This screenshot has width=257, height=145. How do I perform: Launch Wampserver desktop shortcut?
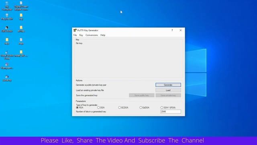7,66
